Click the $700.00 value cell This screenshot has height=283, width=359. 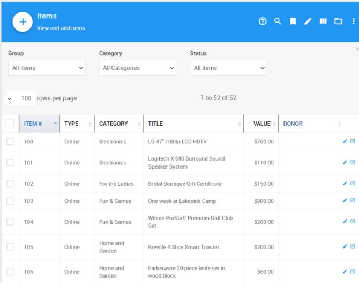(264, 142)
